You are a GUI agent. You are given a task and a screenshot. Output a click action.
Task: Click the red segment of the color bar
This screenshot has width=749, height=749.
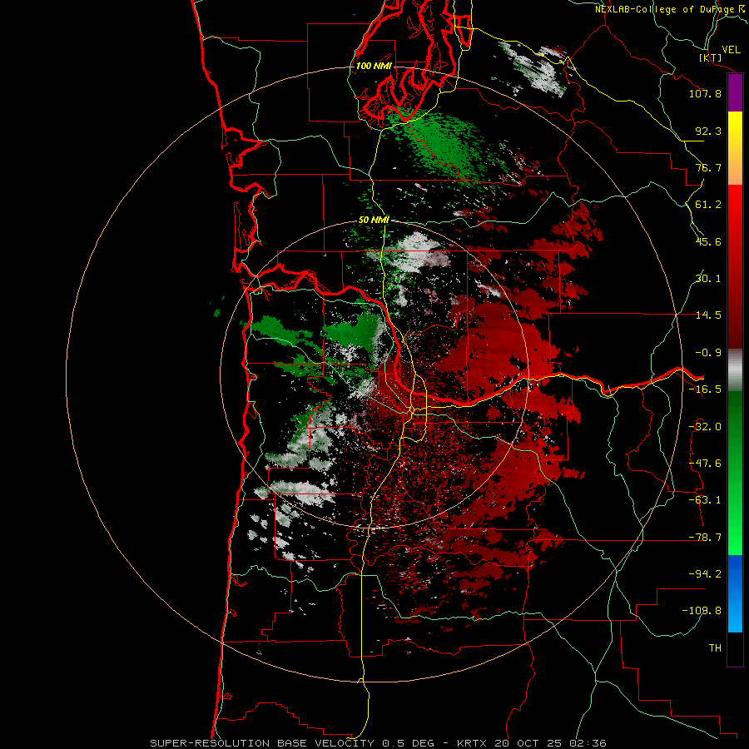(x=735, y=266)
